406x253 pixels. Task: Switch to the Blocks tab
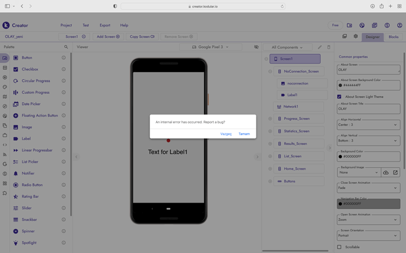[393, 37]
